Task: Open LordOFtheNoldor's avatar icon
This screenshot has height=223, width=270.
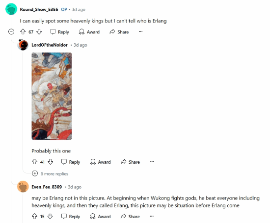Action: click(x=23, y=45)
